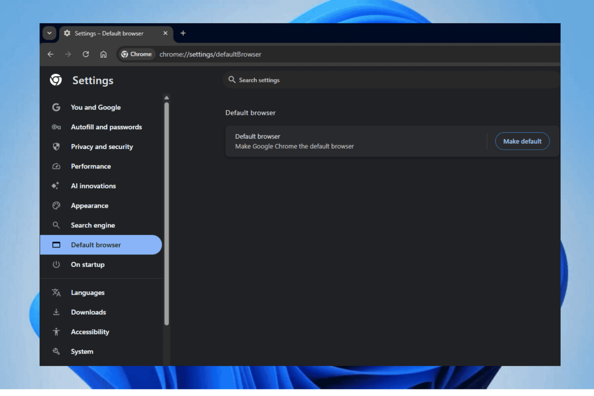Open Search engine settings
The height and width of the screenshot is (396, 594).
click(101, 225)
